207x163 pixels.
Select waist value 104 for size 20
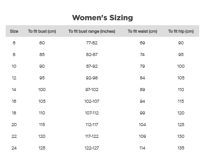click(x=142, y=125)
